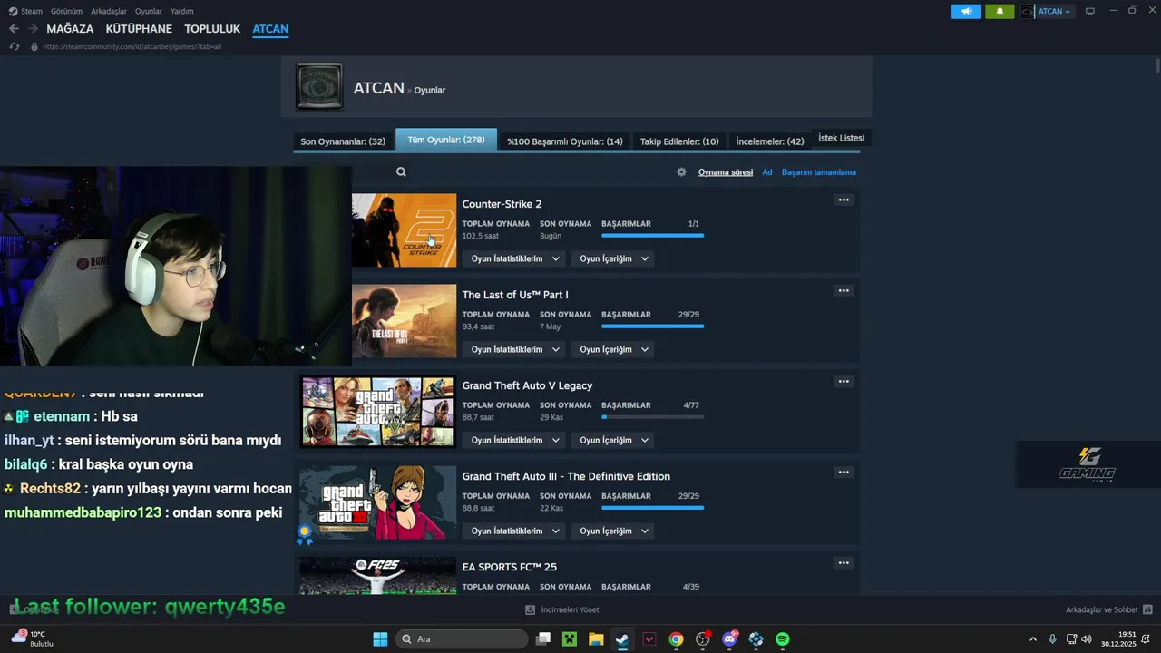1161x653 pixels.
Task: Go back with the left arrow
Action: tap(14, 29)
